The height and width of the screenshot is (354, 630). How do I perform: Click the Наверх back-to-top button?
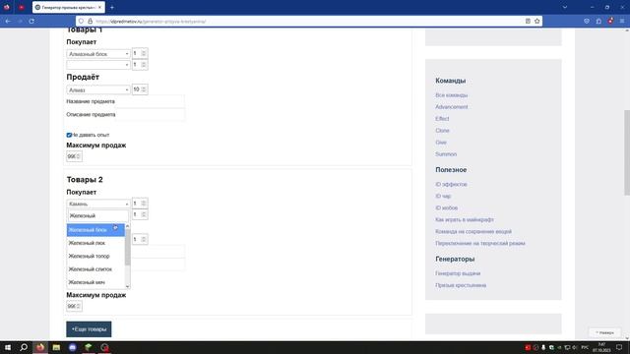(604, 332)
